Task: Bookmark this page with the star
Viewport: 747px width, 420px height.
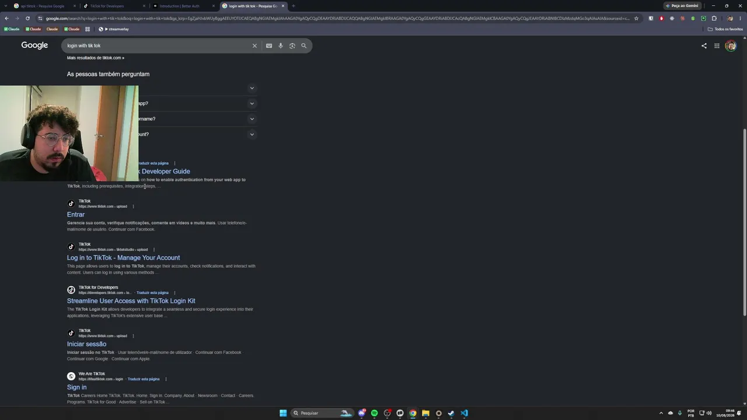Action: point(636,18)
